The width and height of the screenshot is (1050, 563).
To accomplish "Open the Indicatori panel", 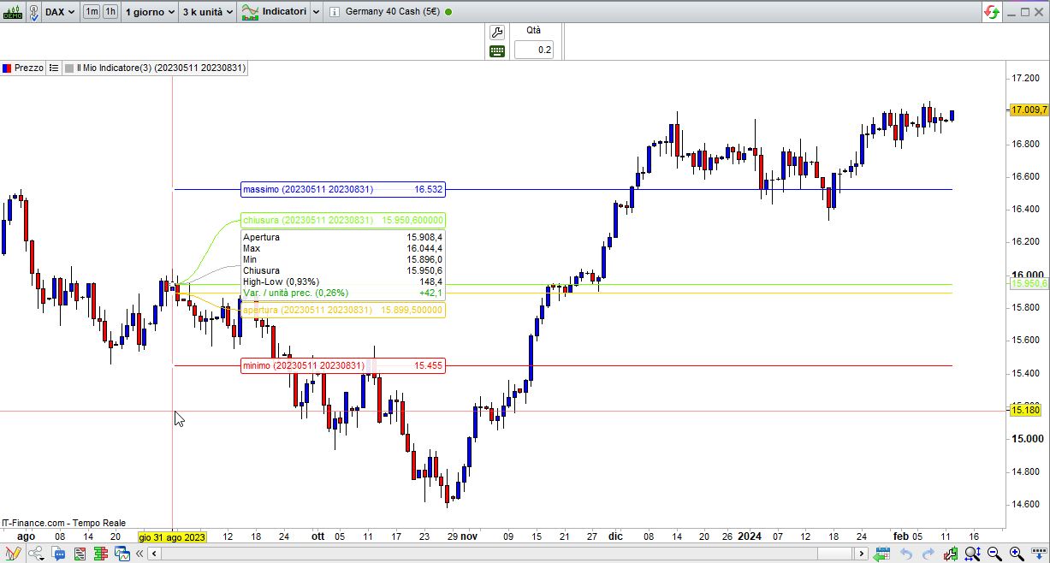I will (x=284, y=12).
